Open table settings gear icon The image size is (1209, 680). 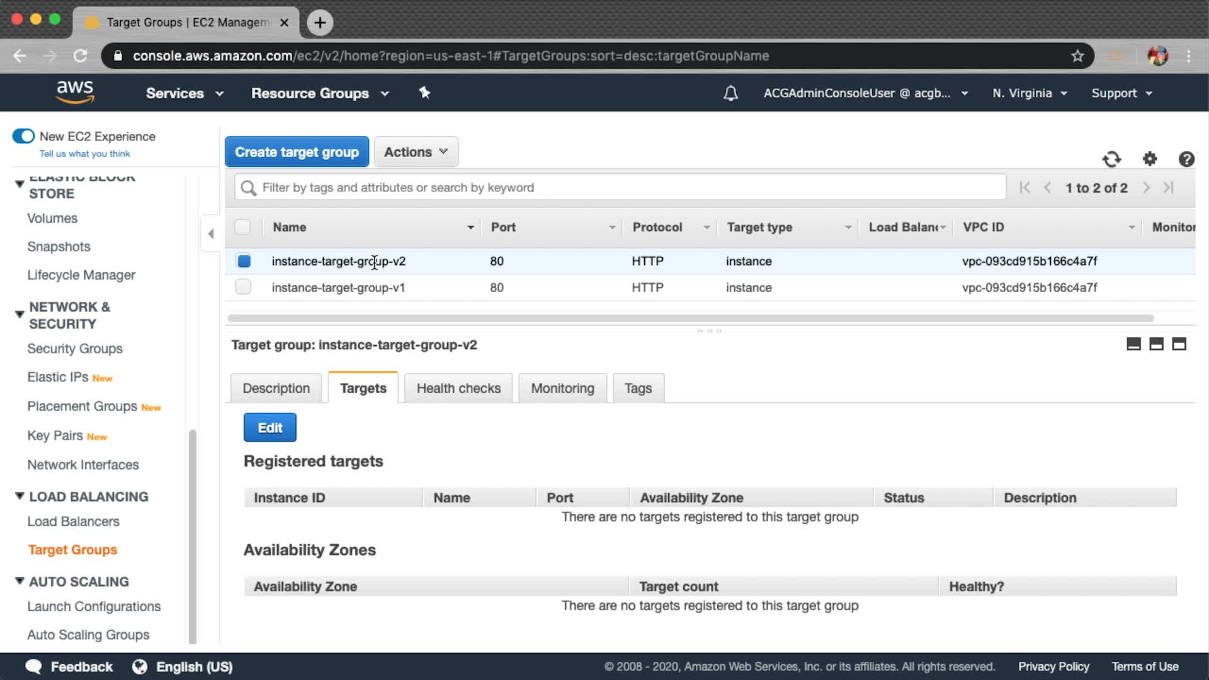(1150, 159)
